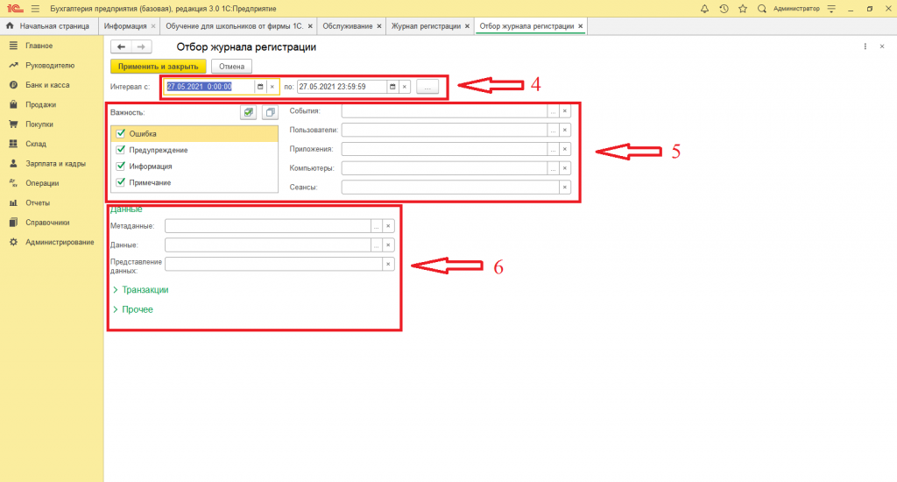The image size is (897, 482).
Task: Close the form with the X beside the kebab menu
Action: click(882, 46)
